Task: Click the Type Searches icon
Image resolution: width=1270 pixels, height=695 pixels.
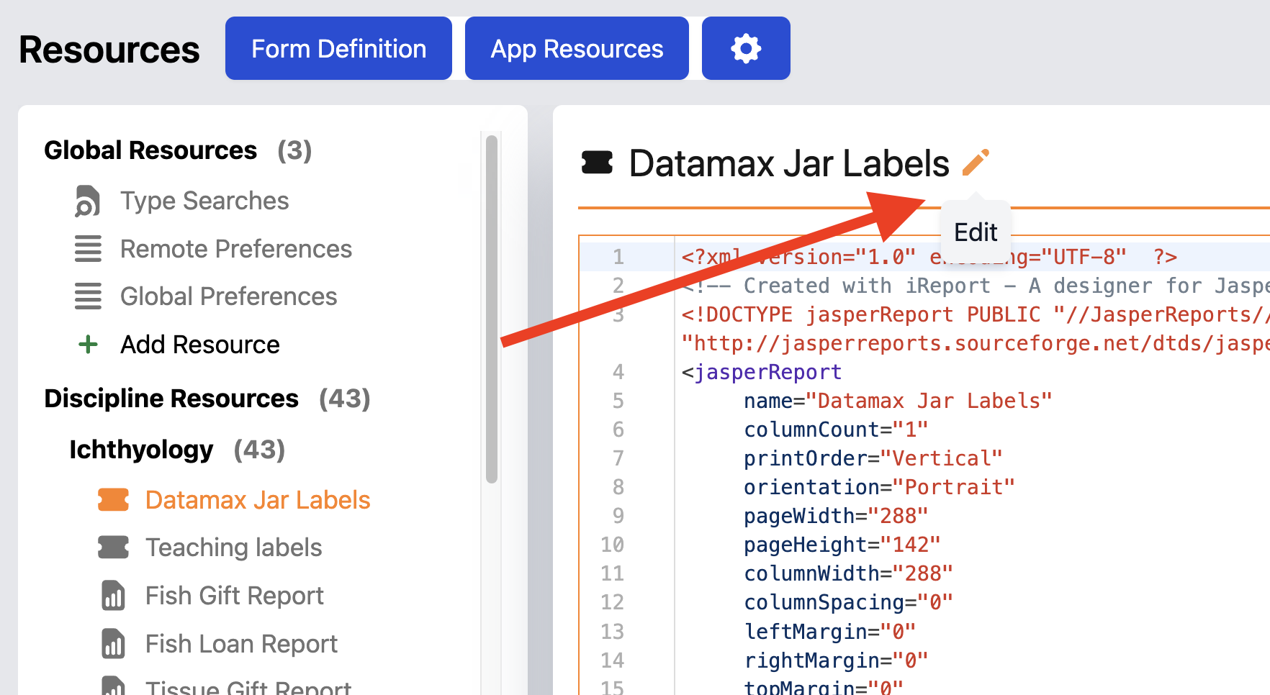Action: (x=88, y=201)
